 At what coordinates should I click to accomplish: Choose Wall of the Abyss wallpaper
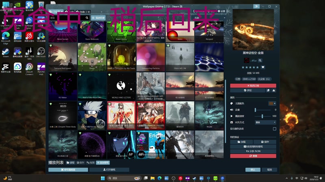click(92, 86)
